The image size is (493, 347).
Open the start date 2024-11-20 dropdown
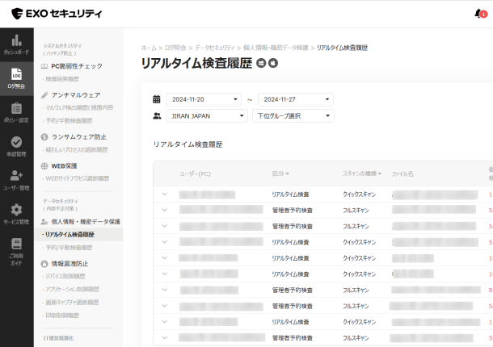click(x=204, y=99)
